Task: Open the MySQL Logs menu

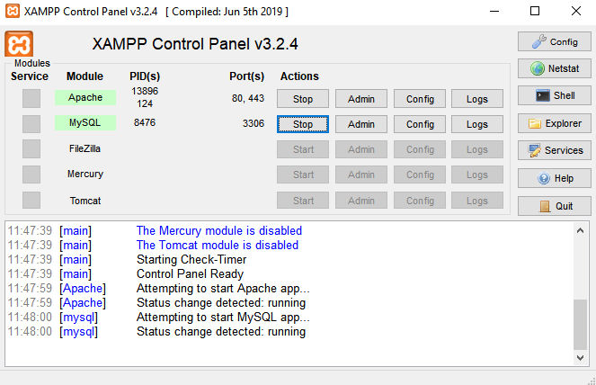Action: pos(477,124)
